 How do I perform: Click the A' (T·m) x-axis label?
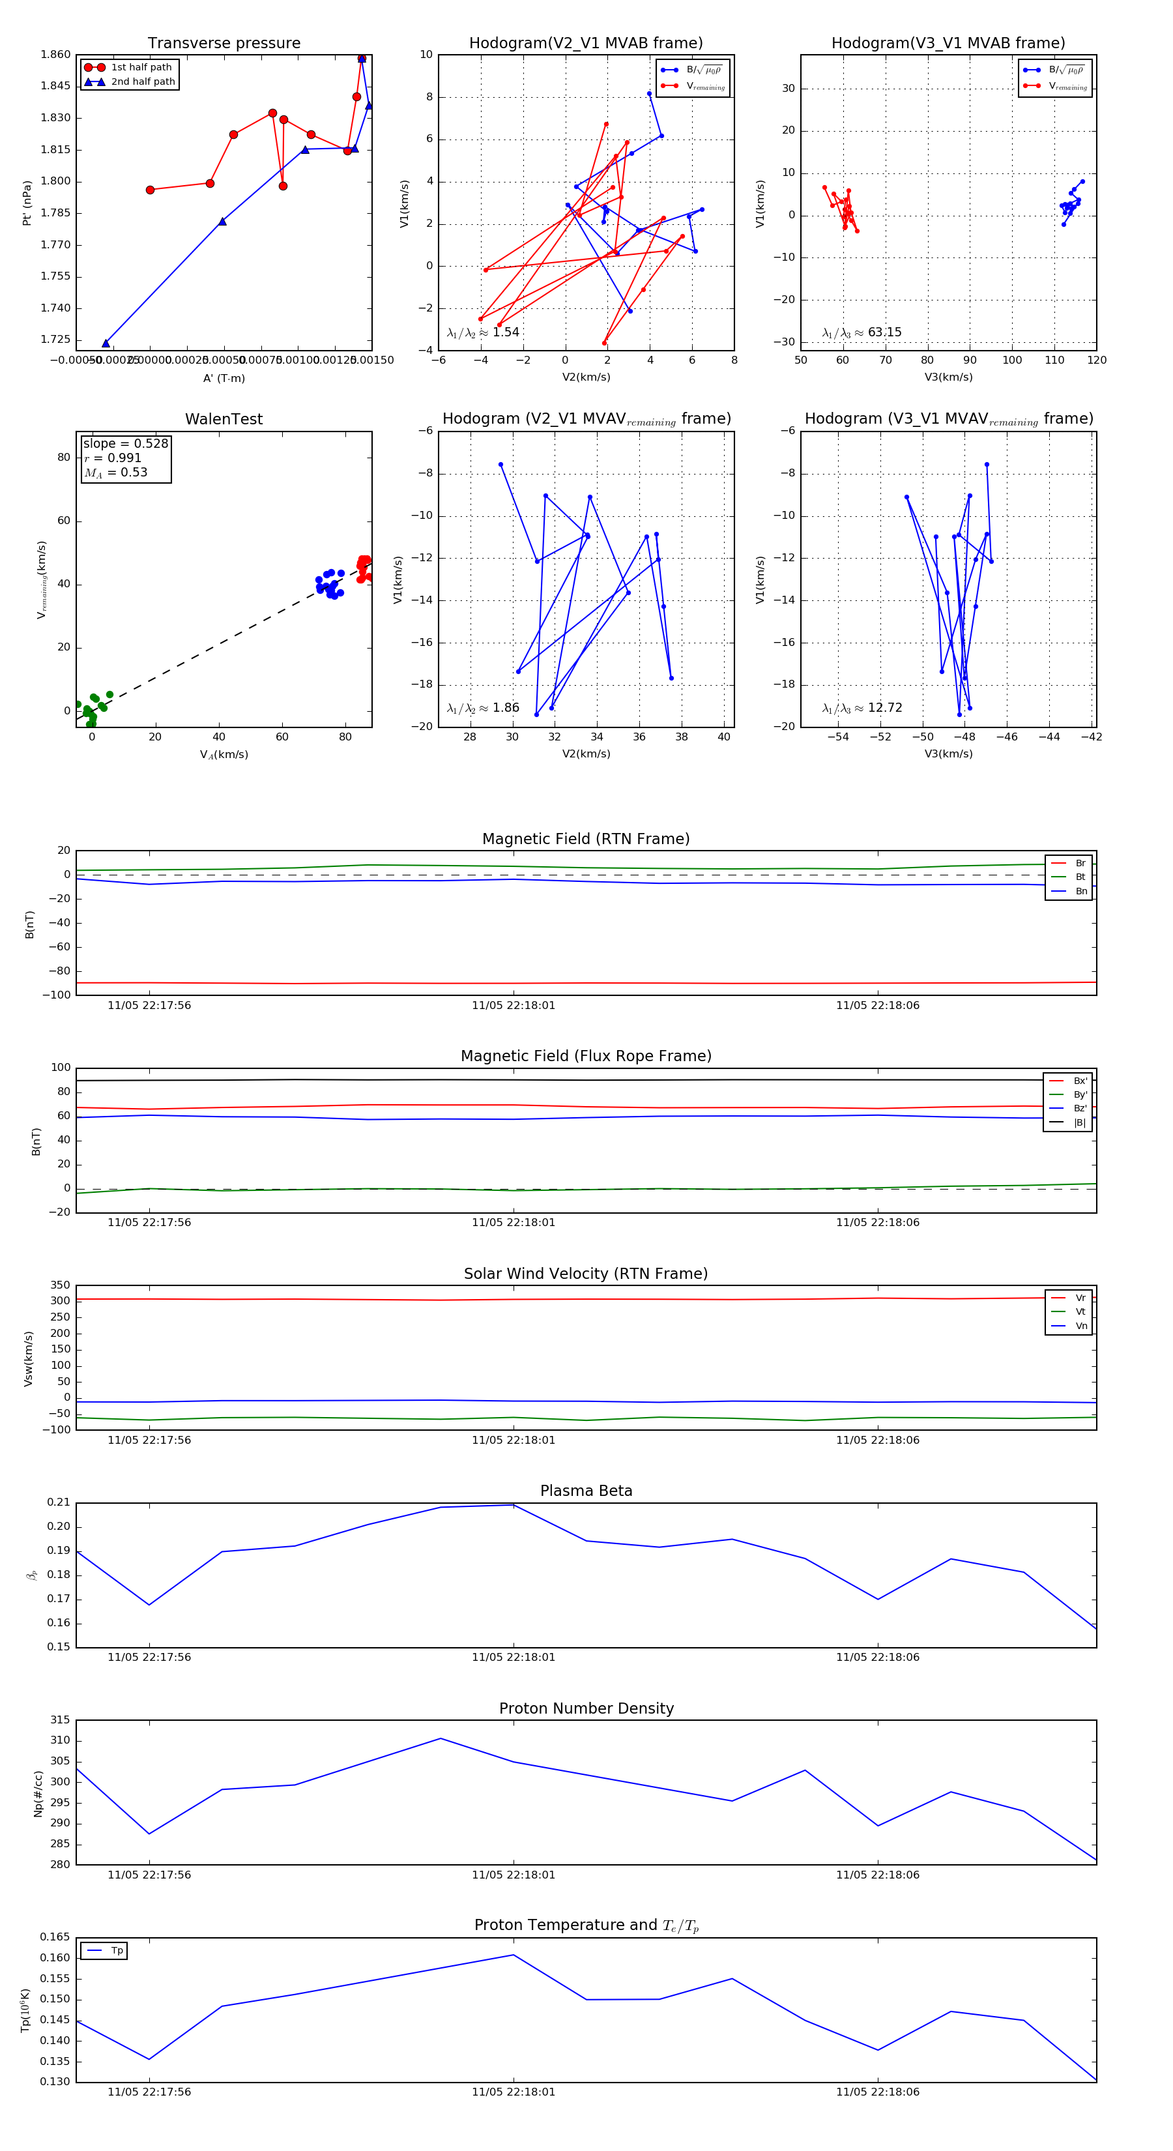point(224,378)
